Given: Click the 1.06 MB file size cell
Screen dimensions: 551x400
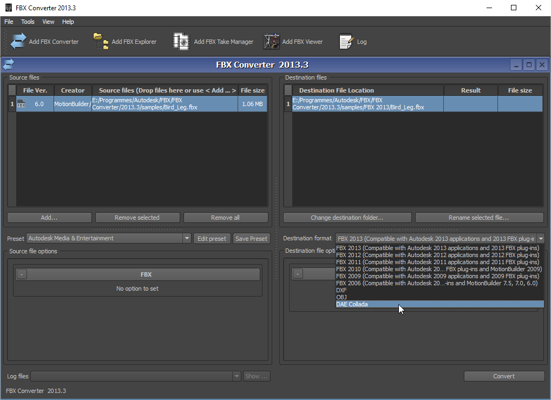Looking at the screenshot, I should coord(253,104).
